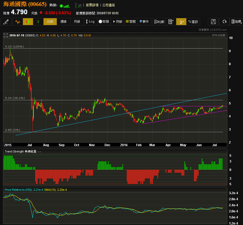Open the 股票詳情 stock details link
Viewport: 243px width, 225px height.
coord(92,5)
